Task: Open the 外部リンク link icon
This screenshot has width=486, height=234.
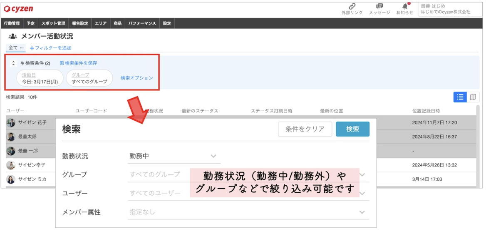Action: [x=352, y=6]
